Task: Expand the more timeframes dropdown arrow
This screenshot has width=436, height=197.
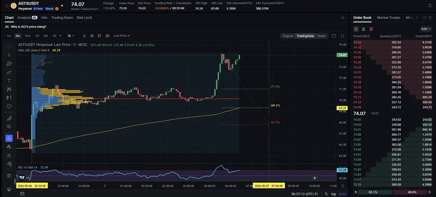Action: coord(60,36)
